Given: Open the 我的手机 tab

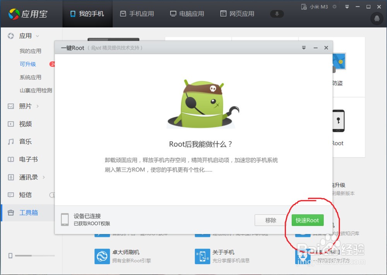Looking at the screenshot, I should tap(87, 14).
